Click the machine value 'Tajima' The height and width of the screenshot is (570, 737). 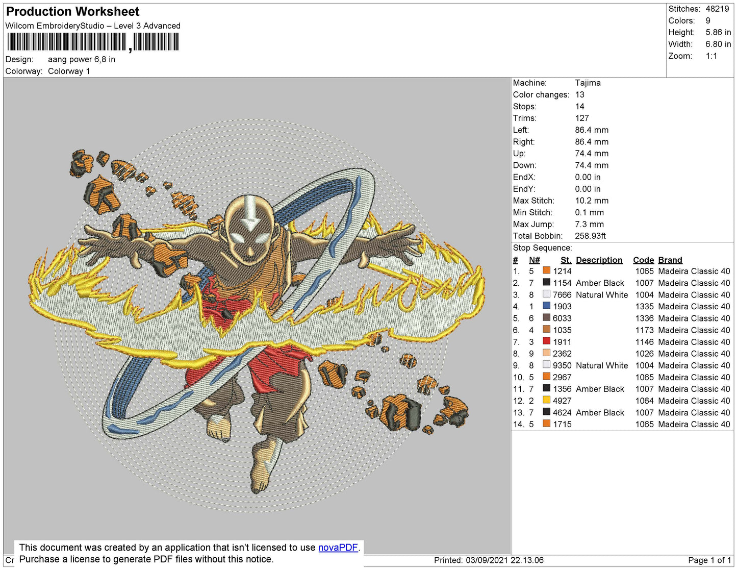pos(588,83)
